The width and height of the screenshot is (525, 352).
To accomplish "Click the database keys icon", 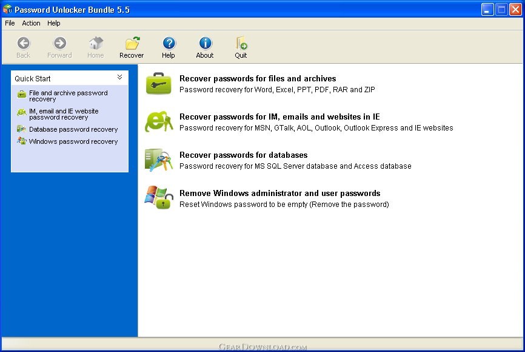I will [159, 160].
